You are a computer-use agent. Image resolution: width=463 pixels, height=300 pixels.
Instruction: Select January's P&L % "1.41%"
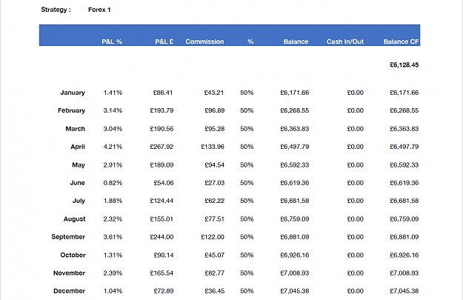coord(113,93)
